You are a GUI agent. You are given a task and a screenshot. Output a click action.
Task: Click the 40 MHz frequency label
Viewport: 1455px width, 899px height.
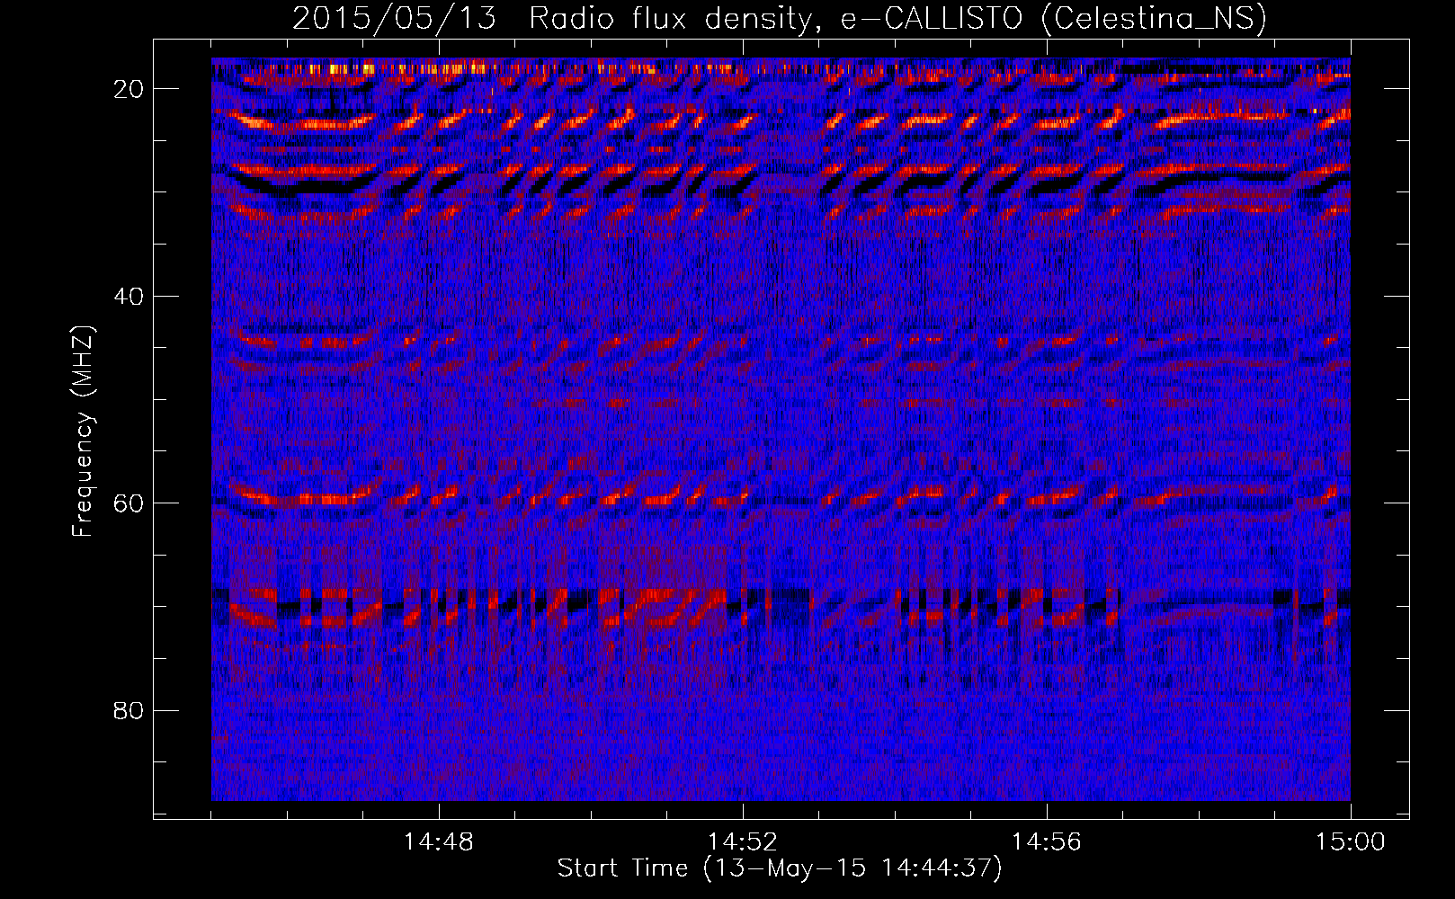pos(129,296)
